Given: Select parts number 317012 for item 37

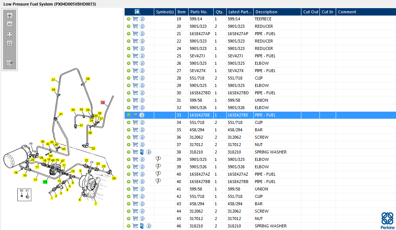Looking at the screenshot, I should click(196, 145).
